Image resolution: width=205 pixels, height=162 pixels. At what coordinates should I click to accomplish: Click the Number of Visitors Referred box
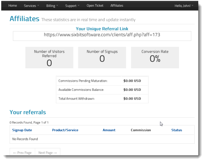(x=49, y=58)
